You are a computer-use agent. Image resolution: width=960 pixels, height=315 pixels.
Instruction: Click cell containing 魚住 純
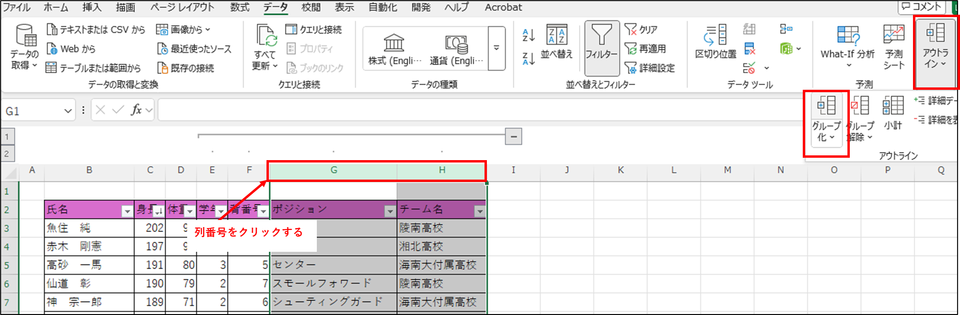89,228
